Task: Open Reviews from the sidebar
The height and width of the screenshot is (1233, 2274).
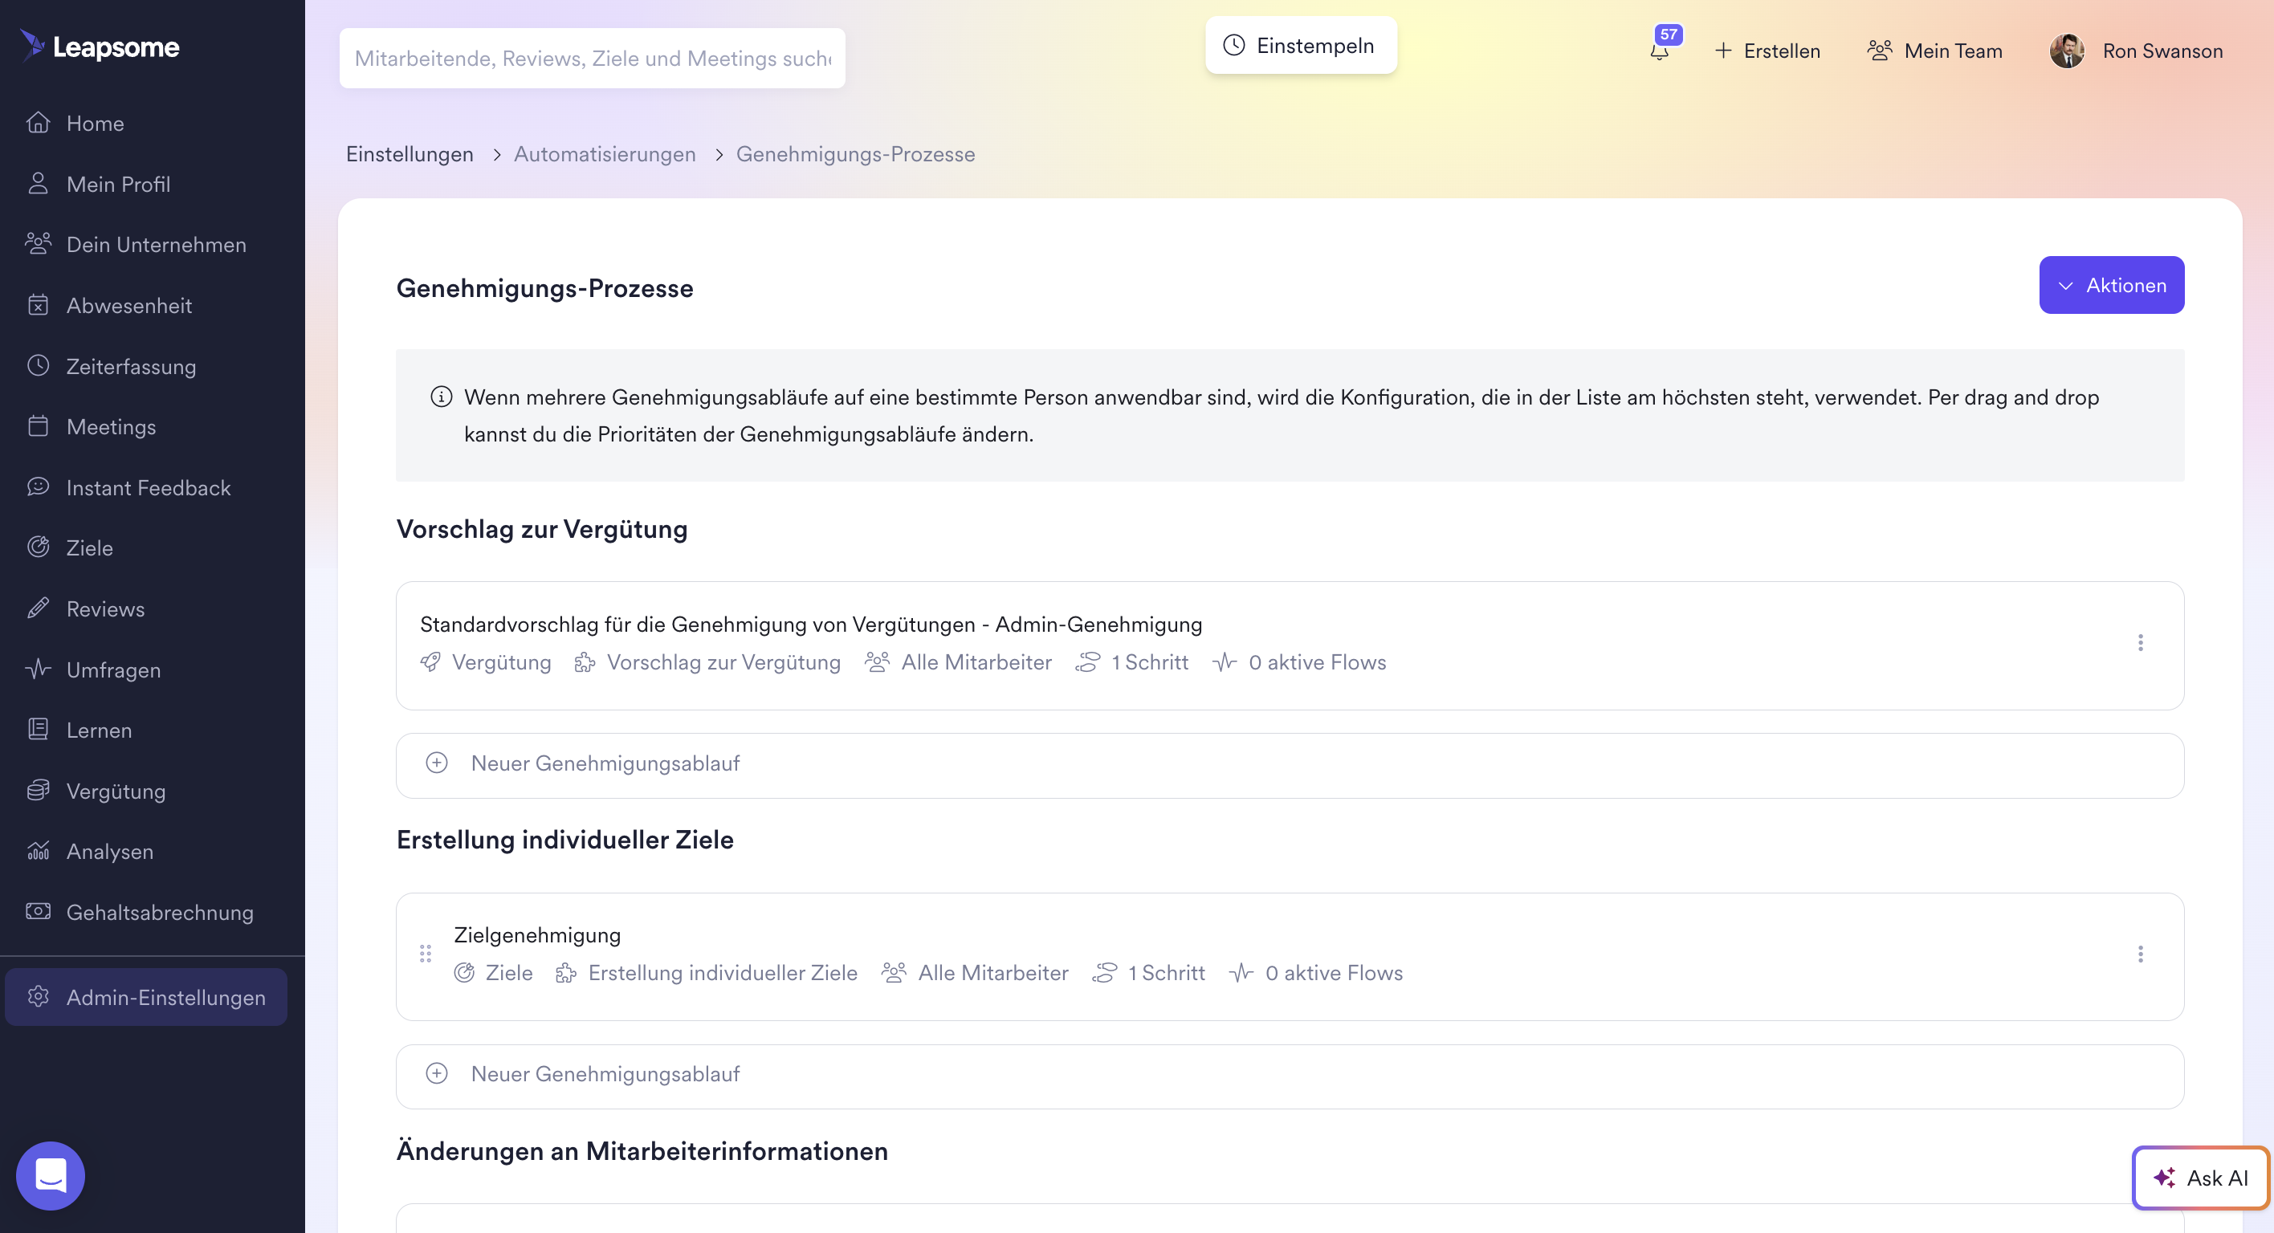Action: (105, 608)
